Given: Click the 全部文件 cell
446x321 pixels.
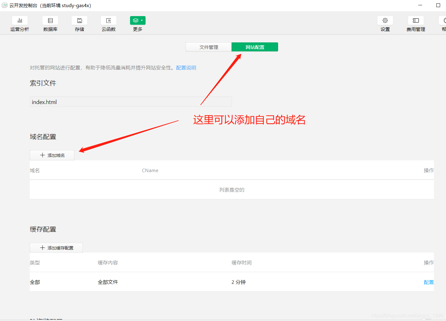Looking at the screenshot, I should (x=108, y=282).
